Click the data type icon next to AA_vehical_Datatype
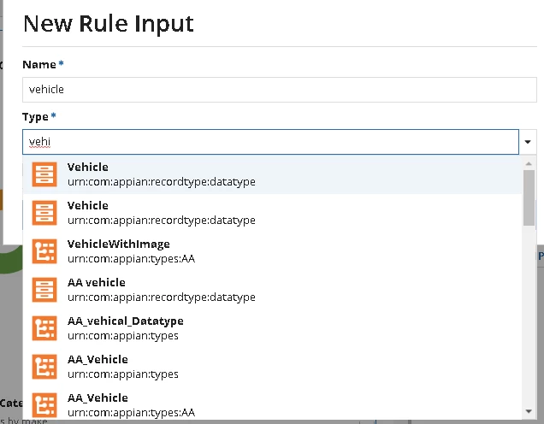Screen dimensions: 544x424 point(44,328)
